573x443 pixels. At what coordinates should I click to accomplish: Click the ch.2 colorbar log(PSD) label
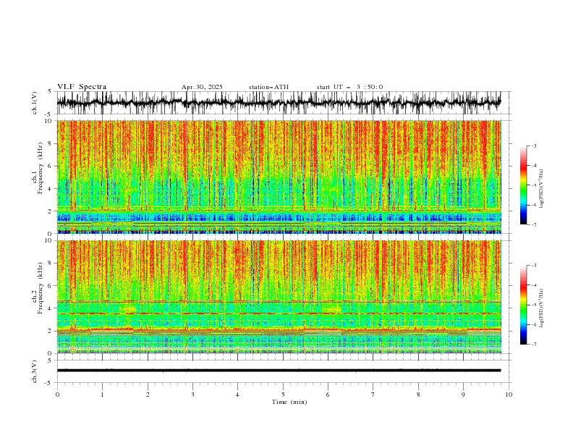coord(541,308)
